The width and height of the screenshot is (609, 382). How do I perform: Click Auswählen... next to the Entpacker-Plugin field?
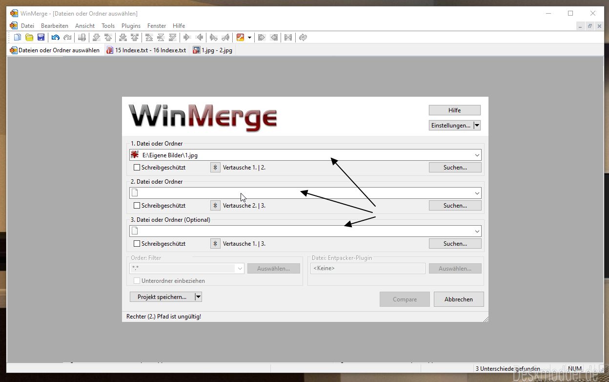tap(455, 268)
